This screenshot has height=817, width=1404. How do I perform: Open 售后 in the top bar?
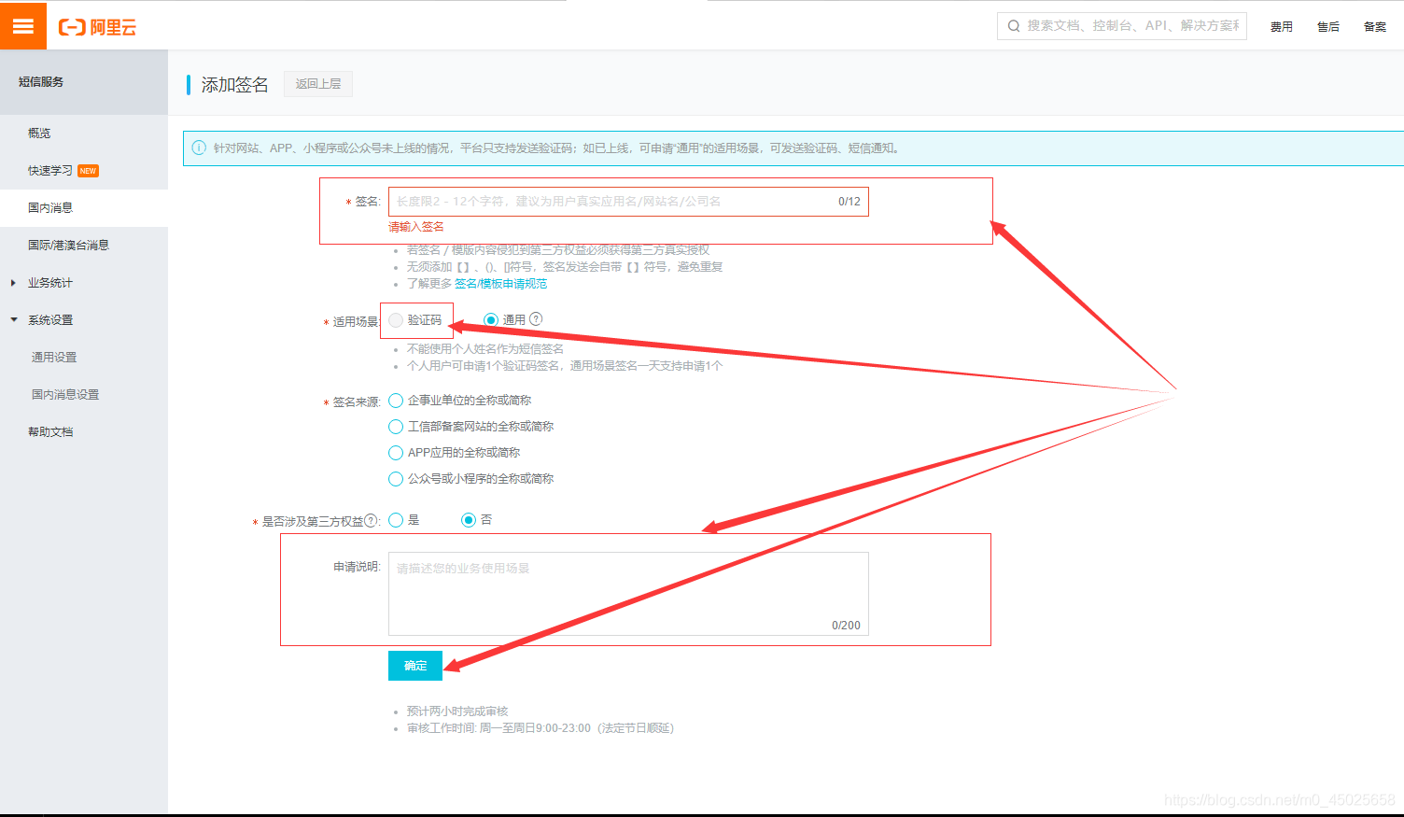click(1328, 27)
